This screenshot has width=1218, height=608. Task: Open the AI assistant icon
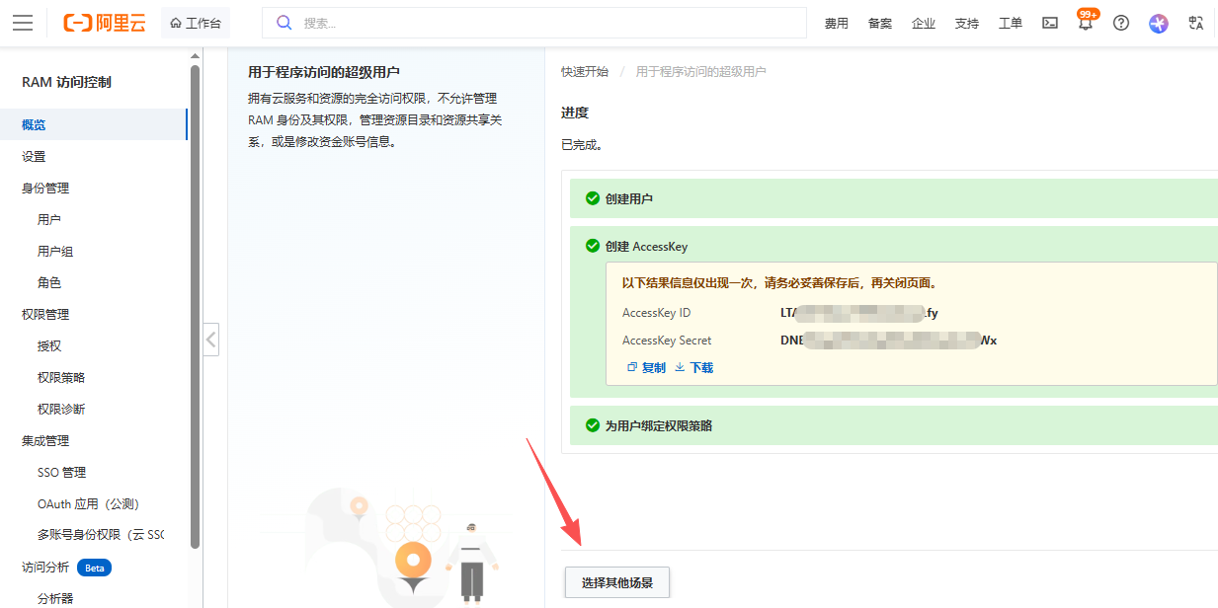pos(1159,23)
